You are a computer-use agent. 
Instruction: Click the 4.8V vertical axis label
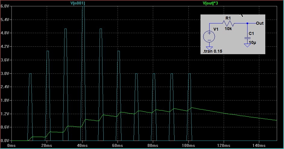pyautogui.click(x=5, y=33)
